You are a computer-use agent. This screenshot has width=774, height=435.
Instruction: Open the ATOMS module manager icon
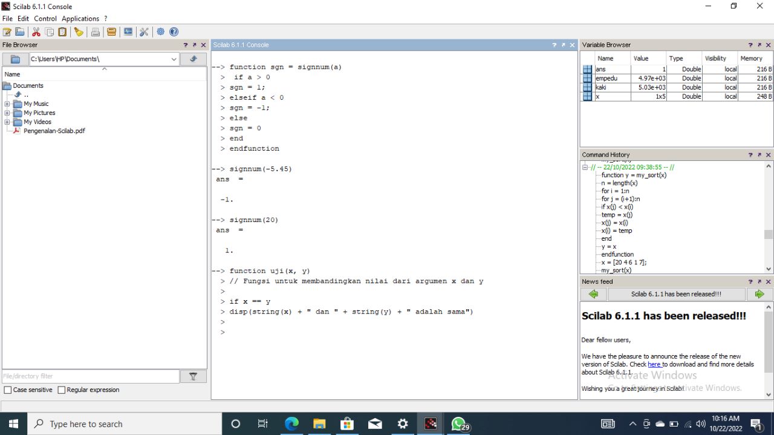(x=111, y=32)
